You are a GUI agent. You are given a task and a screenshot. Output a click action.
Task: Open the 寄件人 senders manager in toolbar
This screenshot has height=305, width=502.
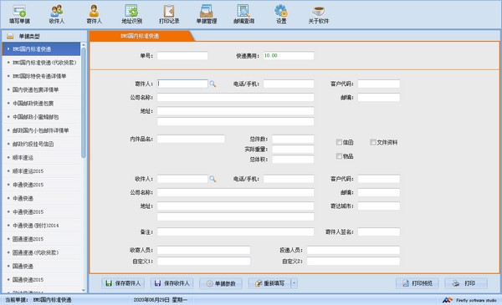click(x=94, y=15)
